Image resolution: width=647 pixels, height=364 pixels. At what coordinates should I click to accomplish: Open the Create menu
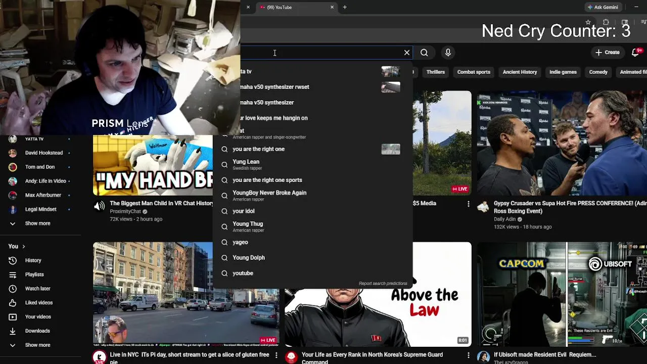coord(607,53)
